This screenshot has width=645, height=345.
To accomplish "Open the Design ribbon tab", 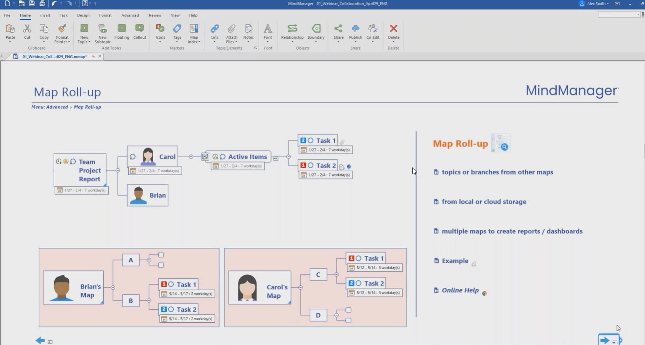I will click(83, 15).
